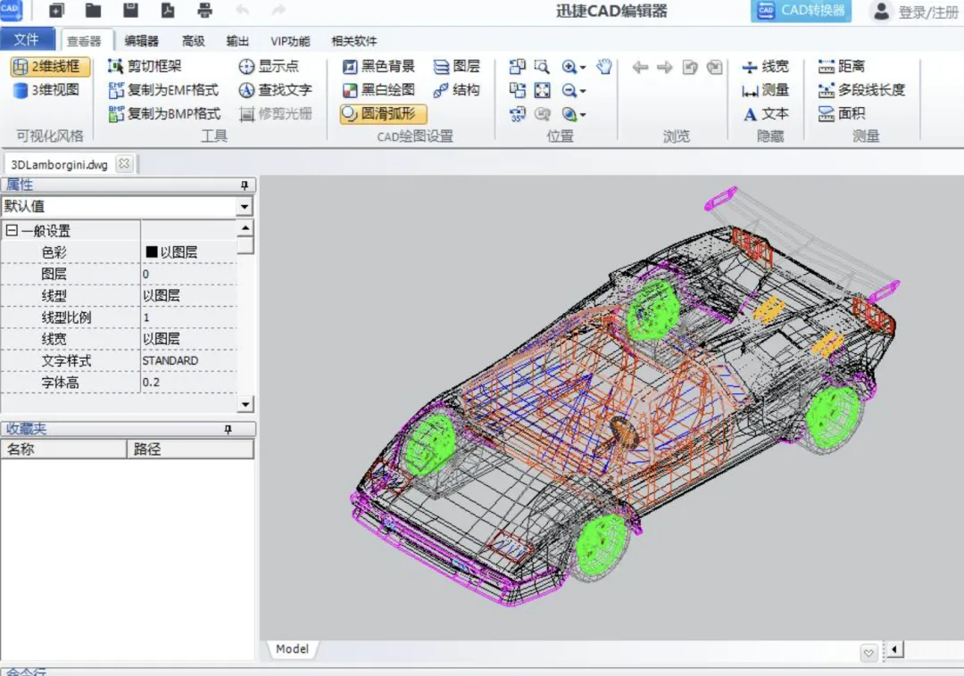
Task: Open the Editor (编辑器) ribbon tab
Action: tap(141, 41)
